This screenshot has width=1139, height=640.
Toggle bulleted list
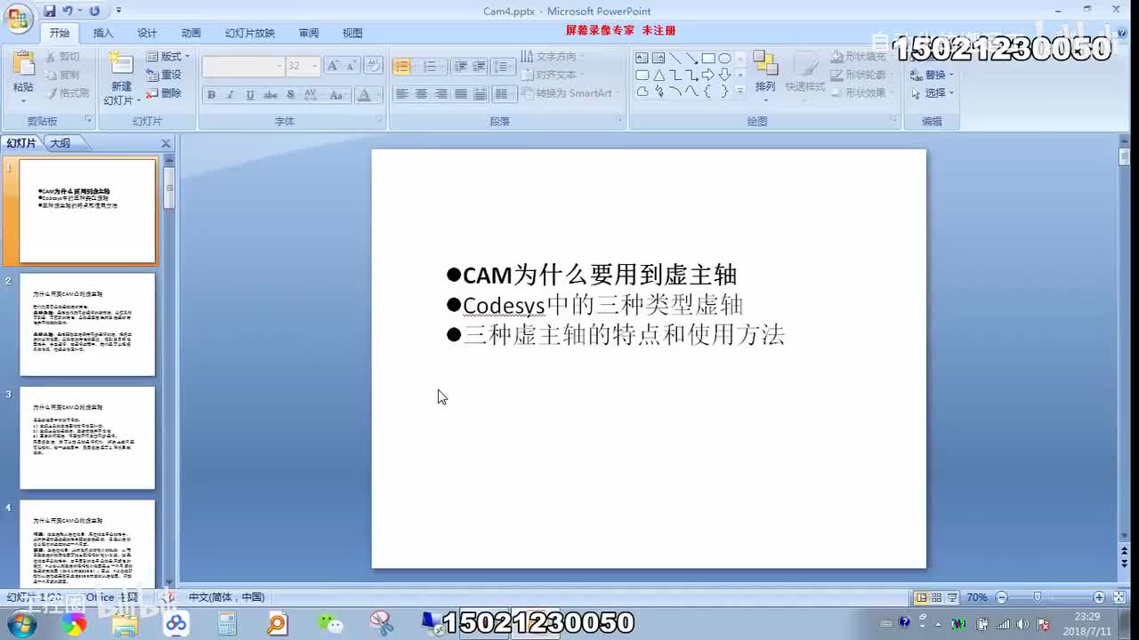(402, 67)
